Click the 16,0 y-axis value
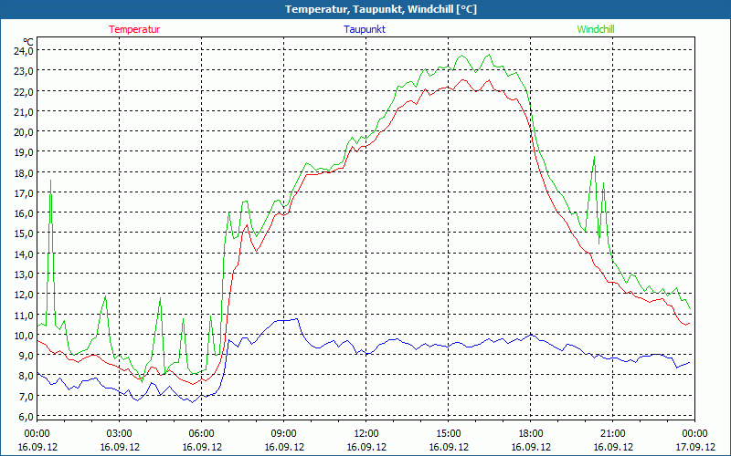 coord(24,213)
